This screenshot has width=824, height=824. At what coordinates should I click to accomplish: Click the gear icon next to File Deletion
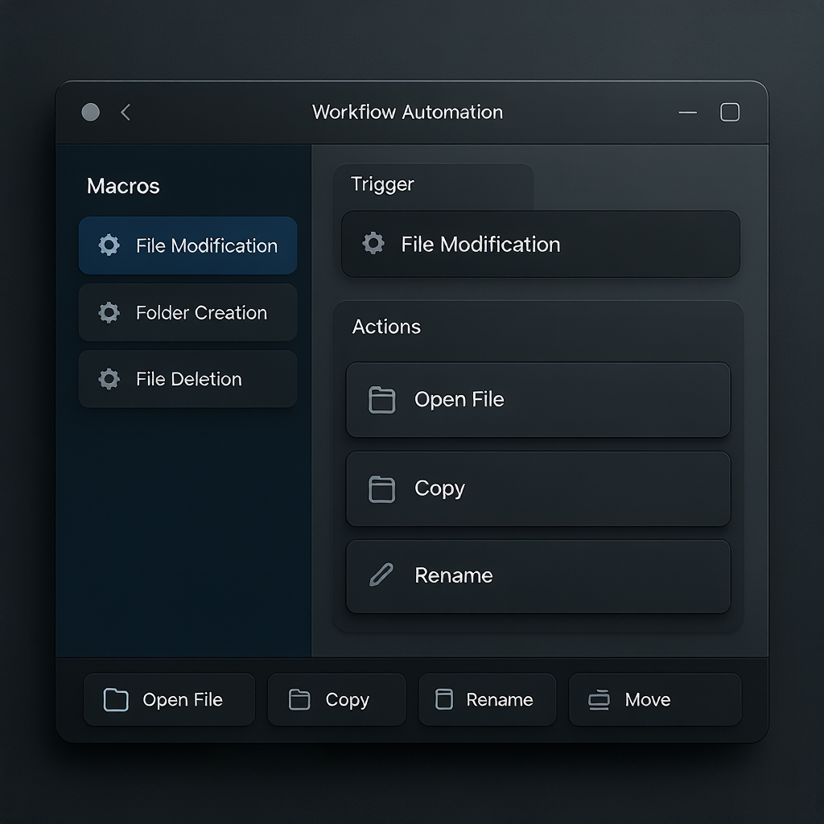point(109,379)
